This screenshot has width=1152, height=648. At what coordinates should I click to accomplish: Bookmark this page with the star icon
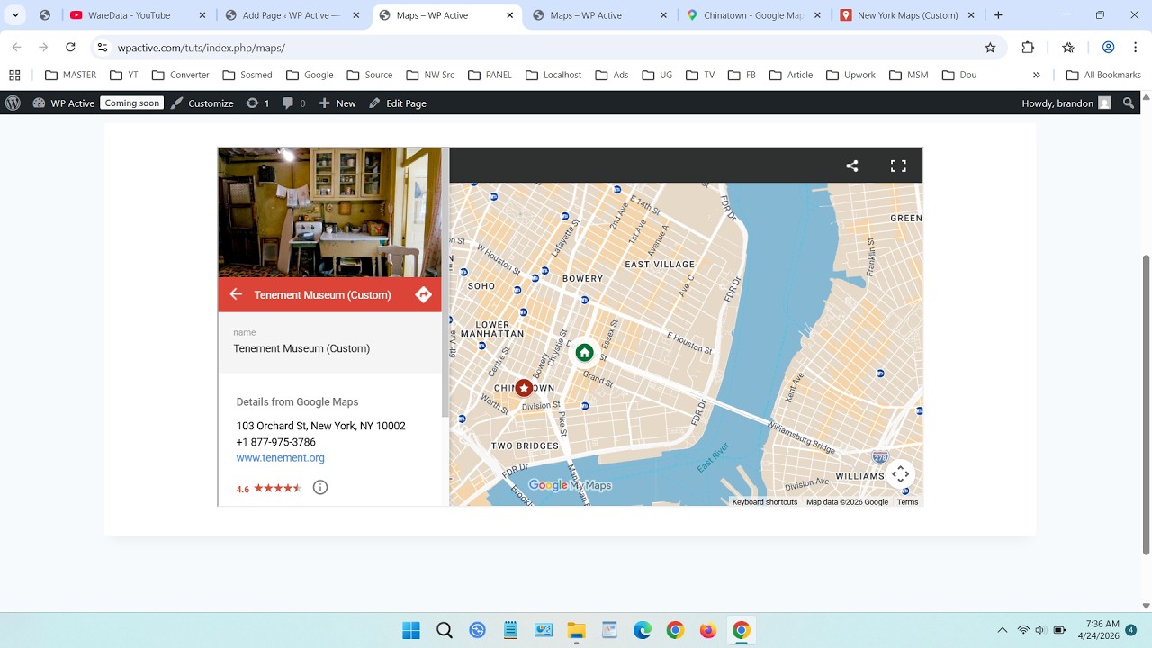[990, 48]
